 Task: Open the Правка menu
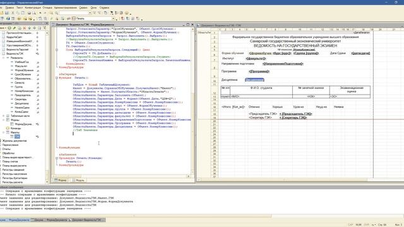(9, 8)
